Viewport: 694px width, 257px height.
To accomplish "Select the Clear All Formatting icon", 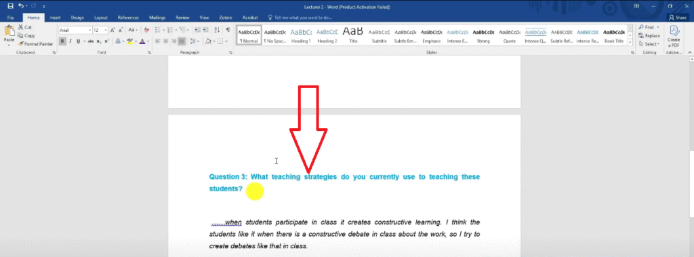I will (x=146, y=30).
